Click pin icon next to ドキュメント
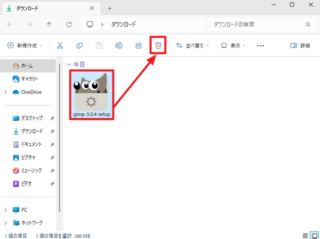Screen dimensions: 320x239 click(x=52, y=144)
